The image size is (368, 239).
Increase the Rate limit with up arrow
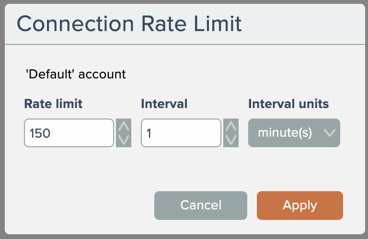(x=124, y=127)
